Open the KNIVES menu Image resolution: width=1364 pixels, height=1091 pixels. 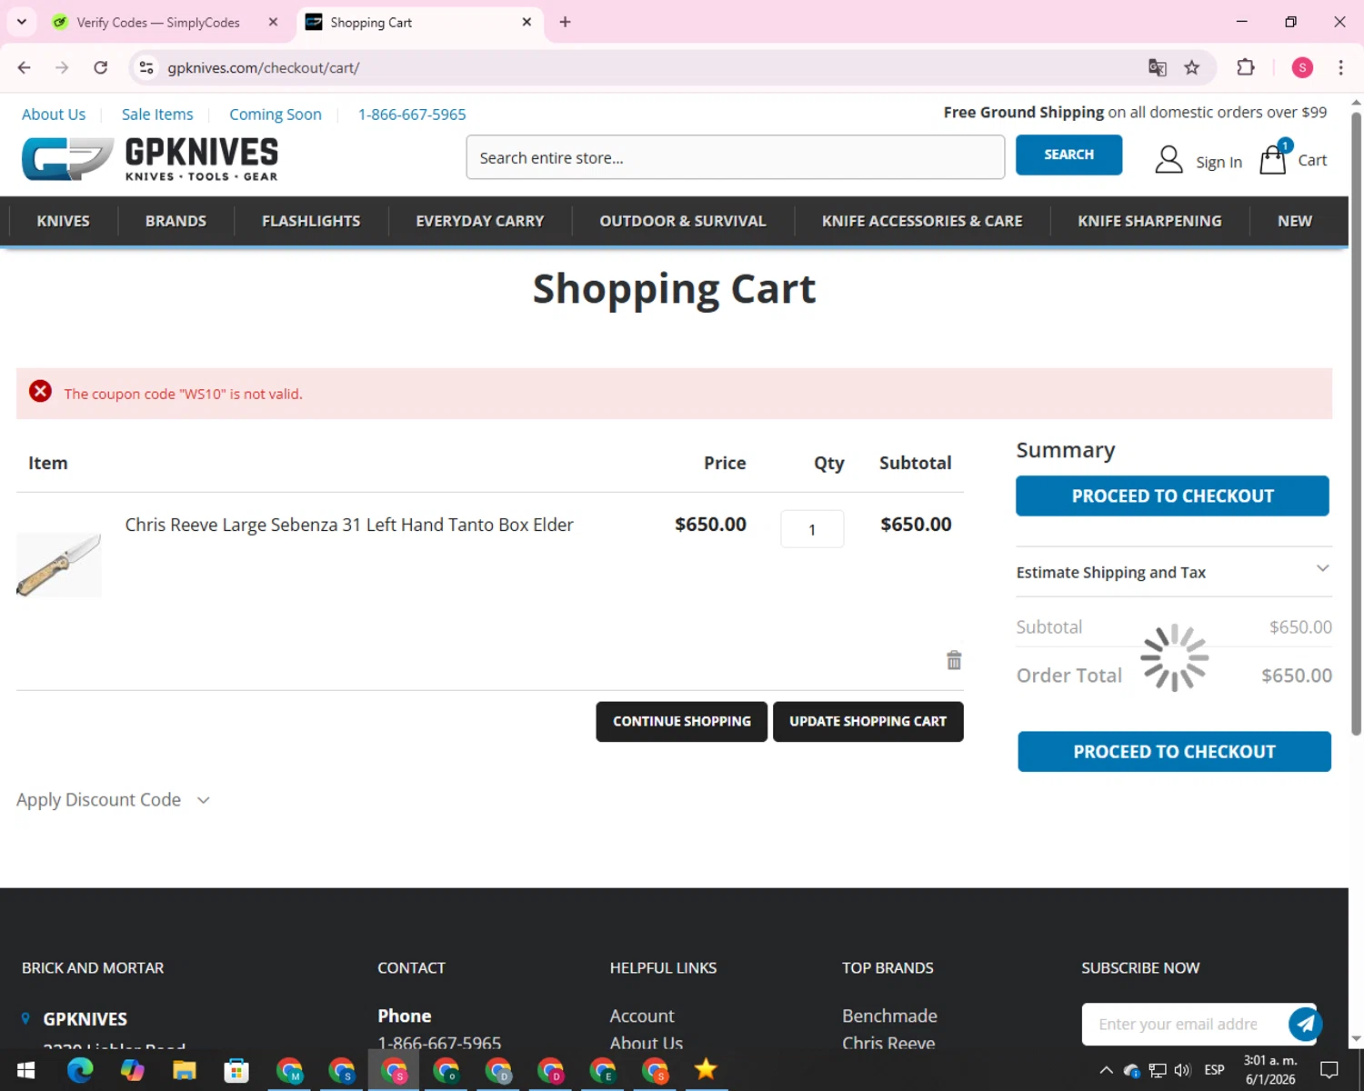coord(63,221)
